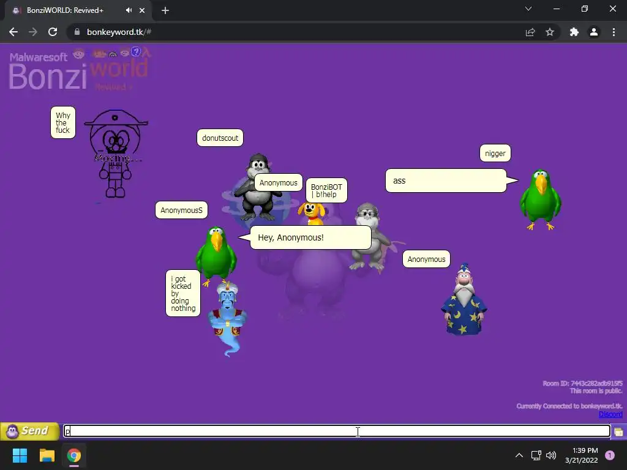Click the sketched character with hat
The height and width of the screenshot is (470, 627).
point(116,154)
